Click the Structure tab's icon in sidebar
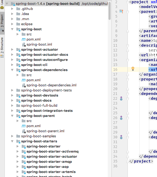The height and width of the screenshot is (177, 157). pos(2,56)
